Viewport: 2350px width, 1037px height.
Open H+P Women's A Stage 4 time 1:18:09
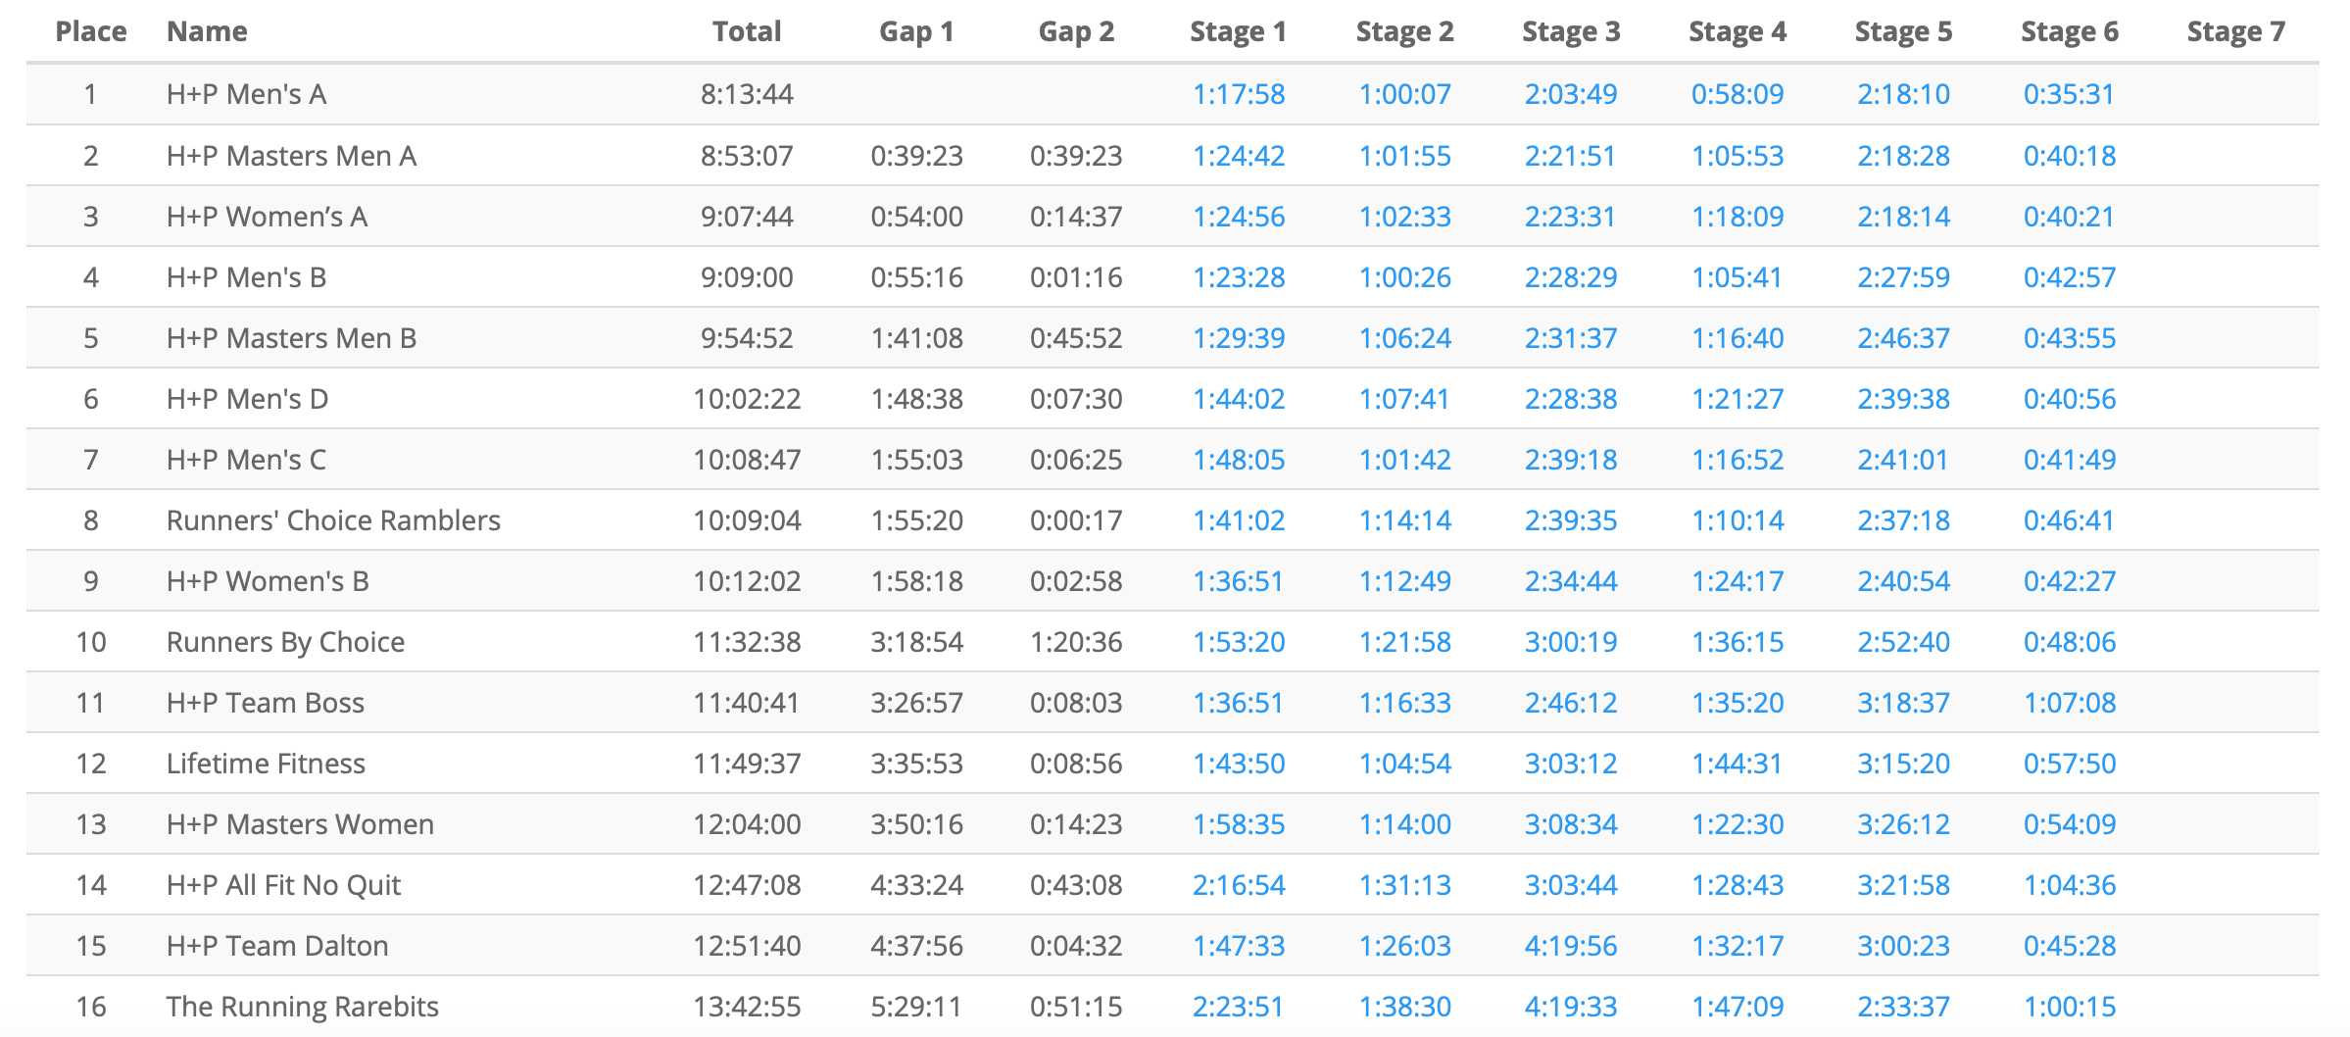(x=1737, y=217)
